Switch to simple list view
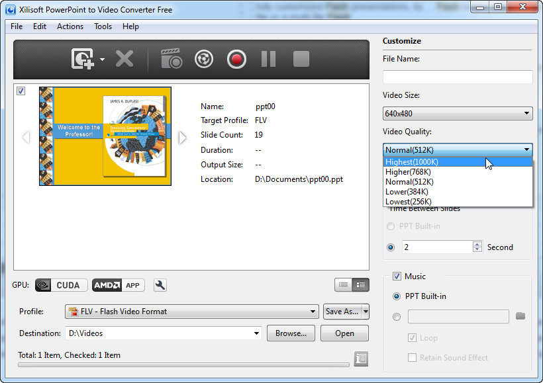The image size is (543, 383). 343,284
